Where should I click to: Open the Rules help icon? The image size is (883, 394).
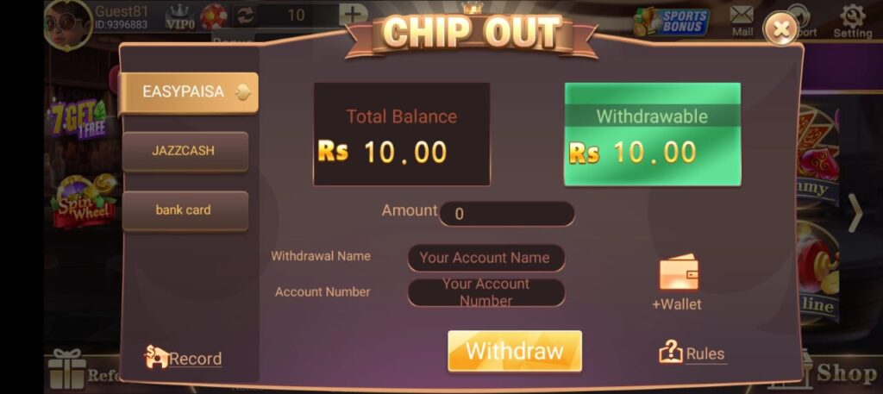[671, 353]
